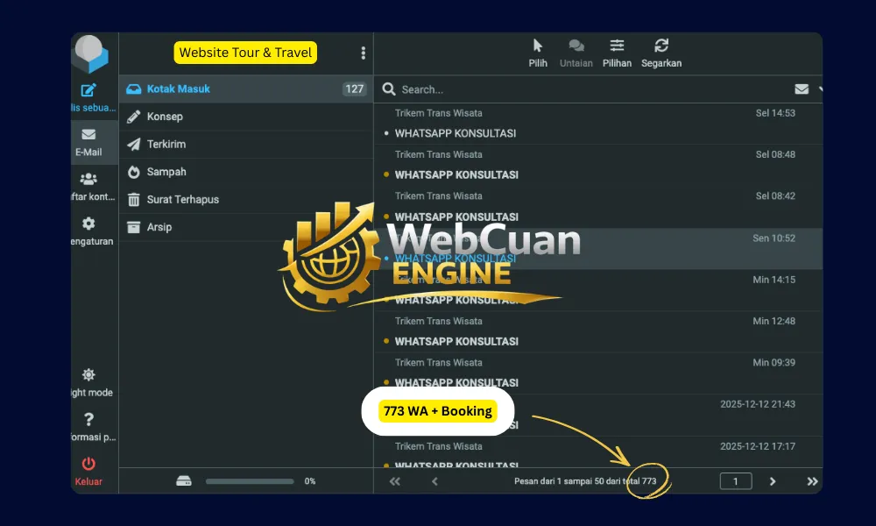The width and height of the screenshot is (876, 526).
Task: Jump to the last page of messages
Action: tap(811, 481)
